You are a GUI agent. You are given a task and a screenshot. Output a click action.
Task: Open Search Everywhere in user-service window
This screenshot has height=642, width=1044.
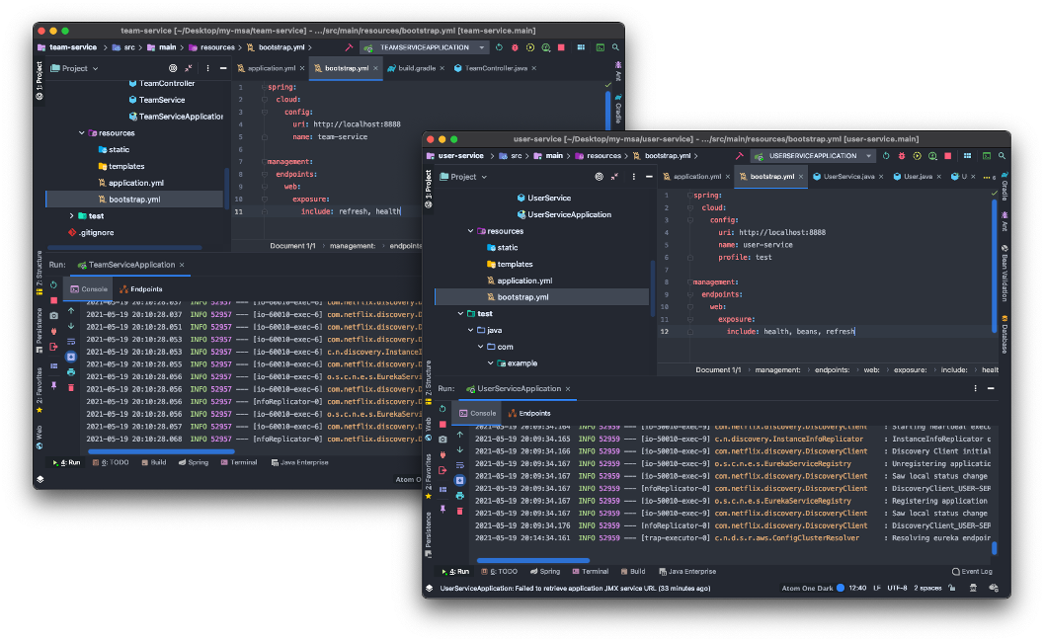point(1002,156)
